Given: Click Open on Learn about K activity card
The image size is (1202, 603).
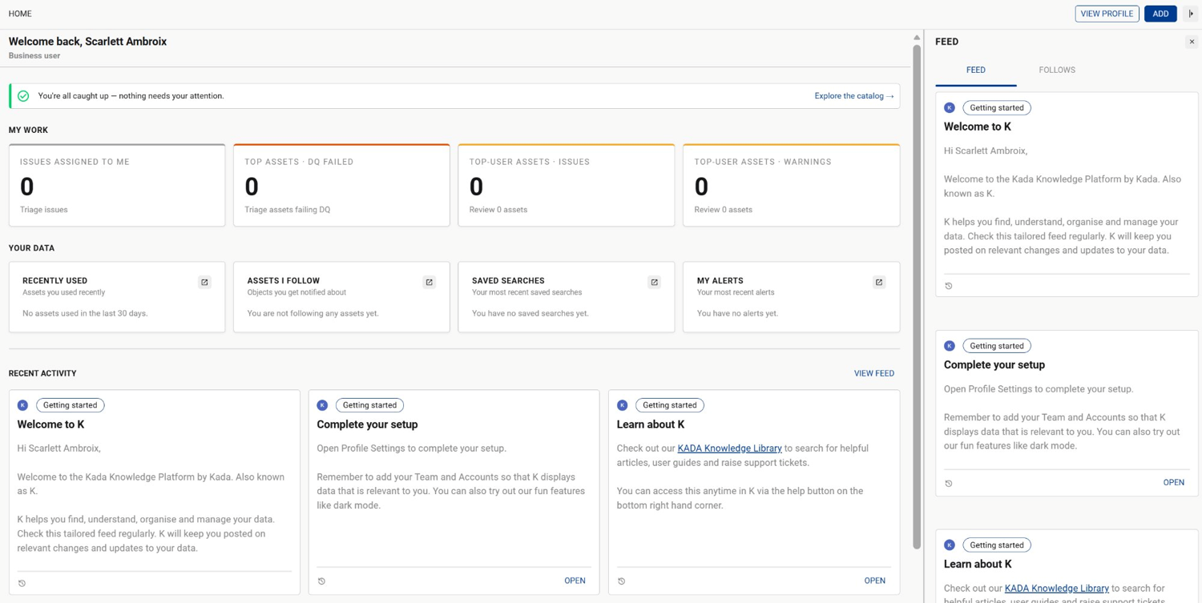Looking at the screenshot, I should coord(874,581).
